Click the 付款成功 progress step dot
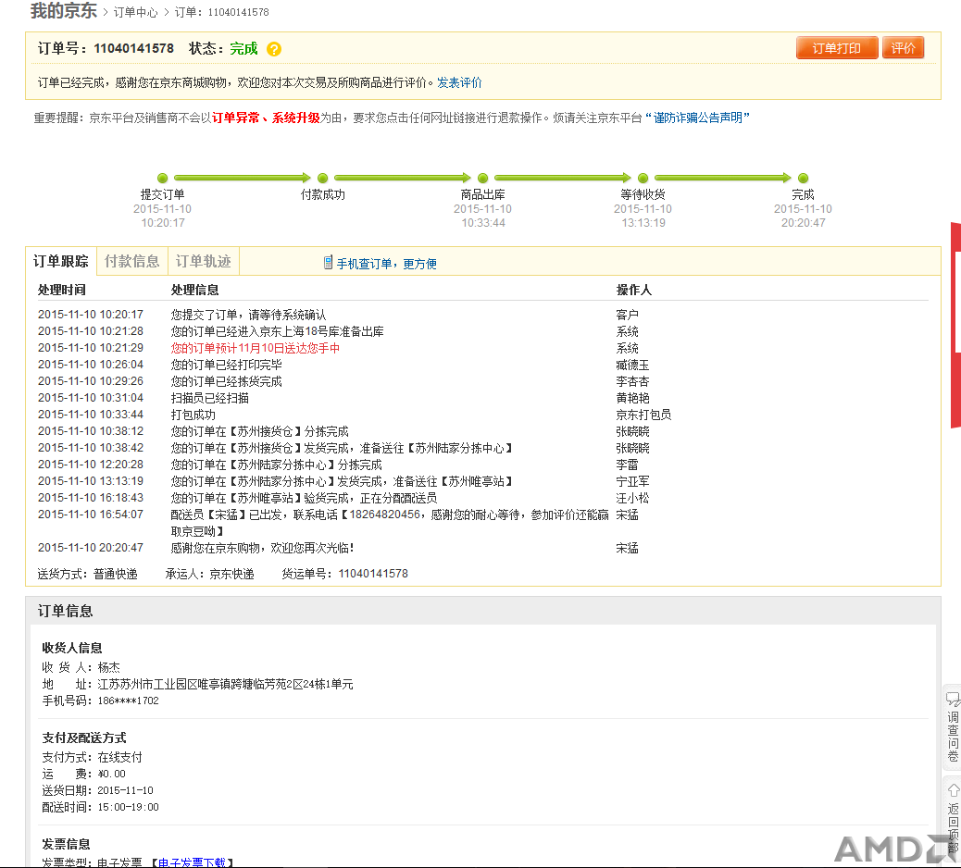Viewport: 961px width, 868px height. tap(323, 179)
